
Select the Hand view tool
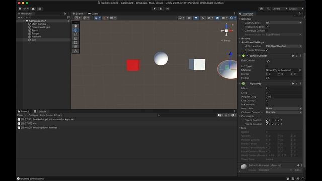[x=76, y=26]
